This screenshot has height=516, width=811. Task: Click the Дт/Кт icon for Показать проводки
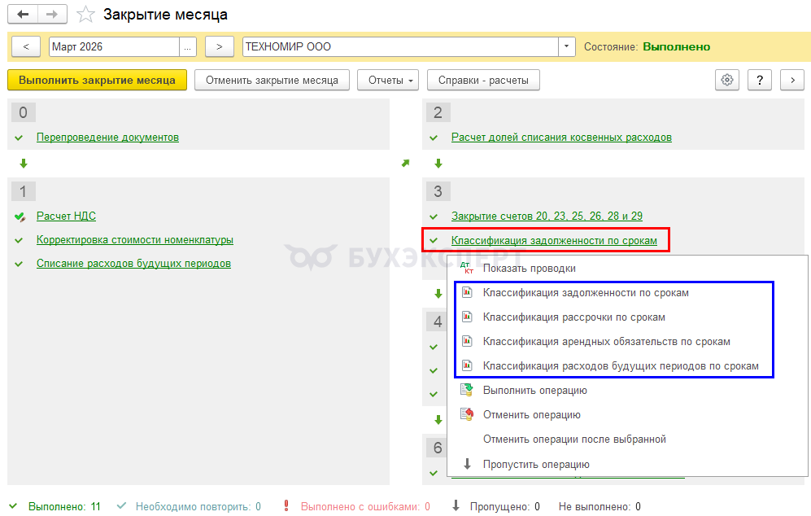[x=467, y=268]
